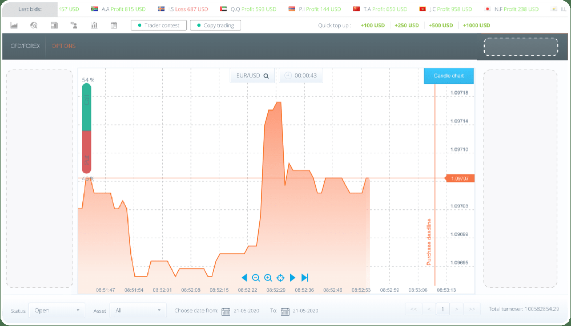Expand the Asset All dropdown

[138, 311]
